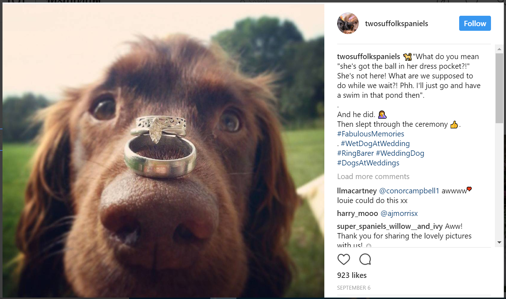The height and width of the screenshot is (299, 506).
Task: Click the scrollbar down arrow in comments
Action: (x=499, y=242)
